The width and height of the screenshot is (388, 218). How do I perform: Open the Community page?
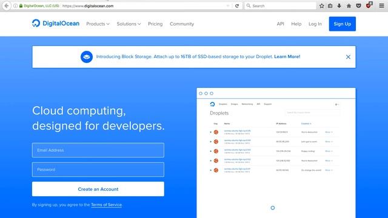182,24
